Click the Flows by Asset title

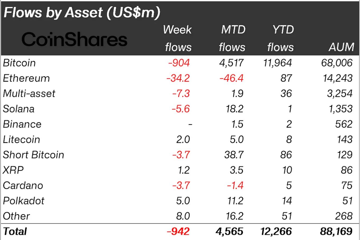(x=82, y=12)
